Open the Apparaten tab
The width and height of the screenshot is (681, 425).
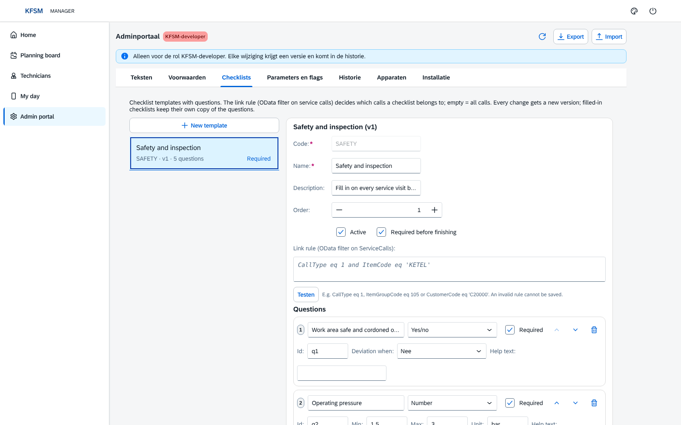(x=392, y=77)
